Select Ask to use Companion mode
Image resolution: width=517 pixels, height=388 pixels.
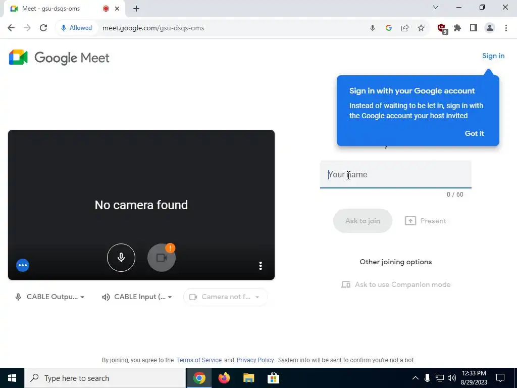396,284
